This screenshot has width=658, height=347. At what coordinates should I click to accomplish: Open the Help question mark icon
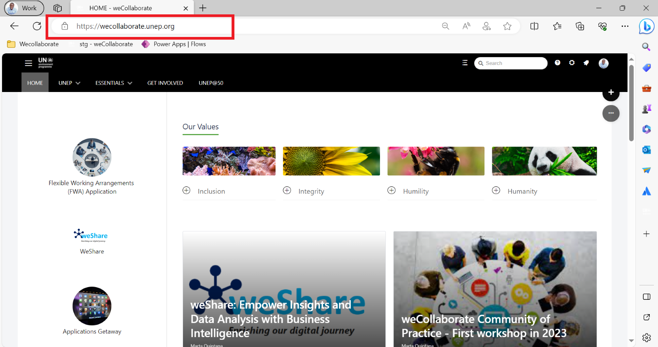557,63
